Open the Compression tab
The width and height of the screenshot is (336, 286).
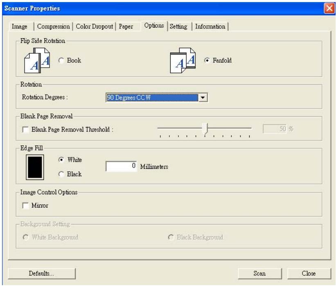coord(53,26)
